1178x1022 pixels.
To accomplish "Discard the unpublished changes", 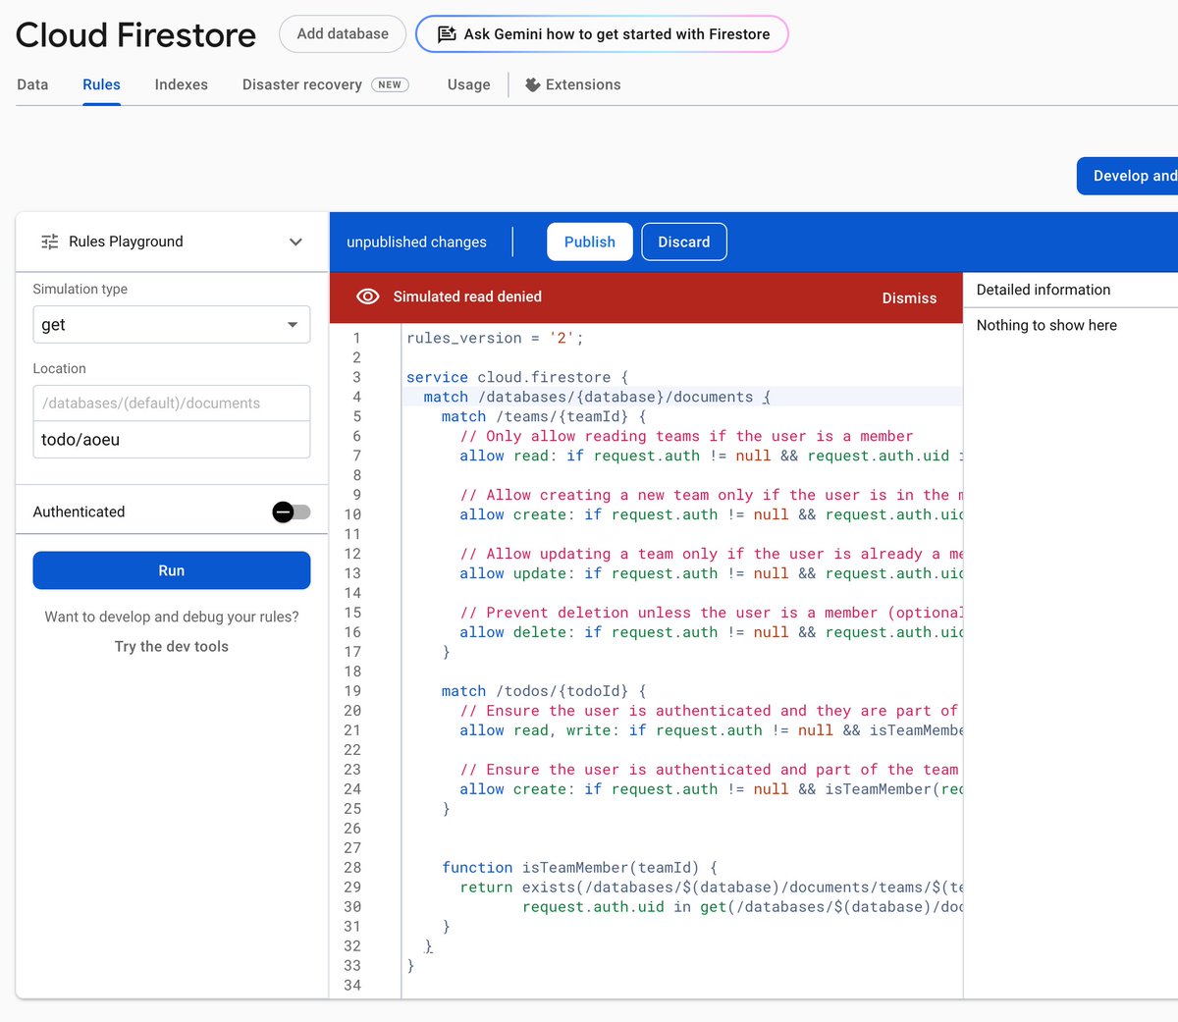I will coord(684,242).
